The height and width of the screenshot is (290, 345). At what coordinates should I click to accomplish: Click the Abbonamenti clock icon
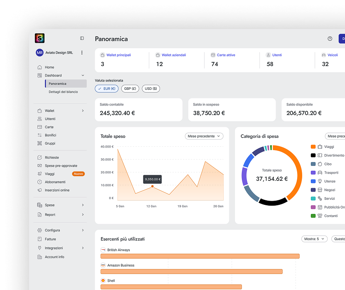pyautogui.click(x=39, y=182)
